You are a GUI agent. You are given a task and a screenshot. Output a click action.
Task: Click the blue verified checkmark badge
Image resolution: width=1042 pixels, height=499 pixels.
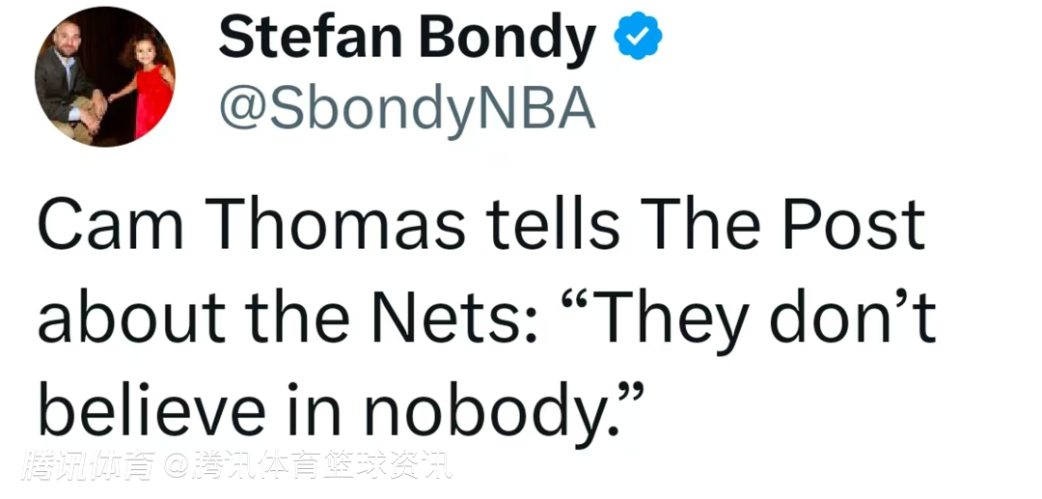[x=640, y=40]
